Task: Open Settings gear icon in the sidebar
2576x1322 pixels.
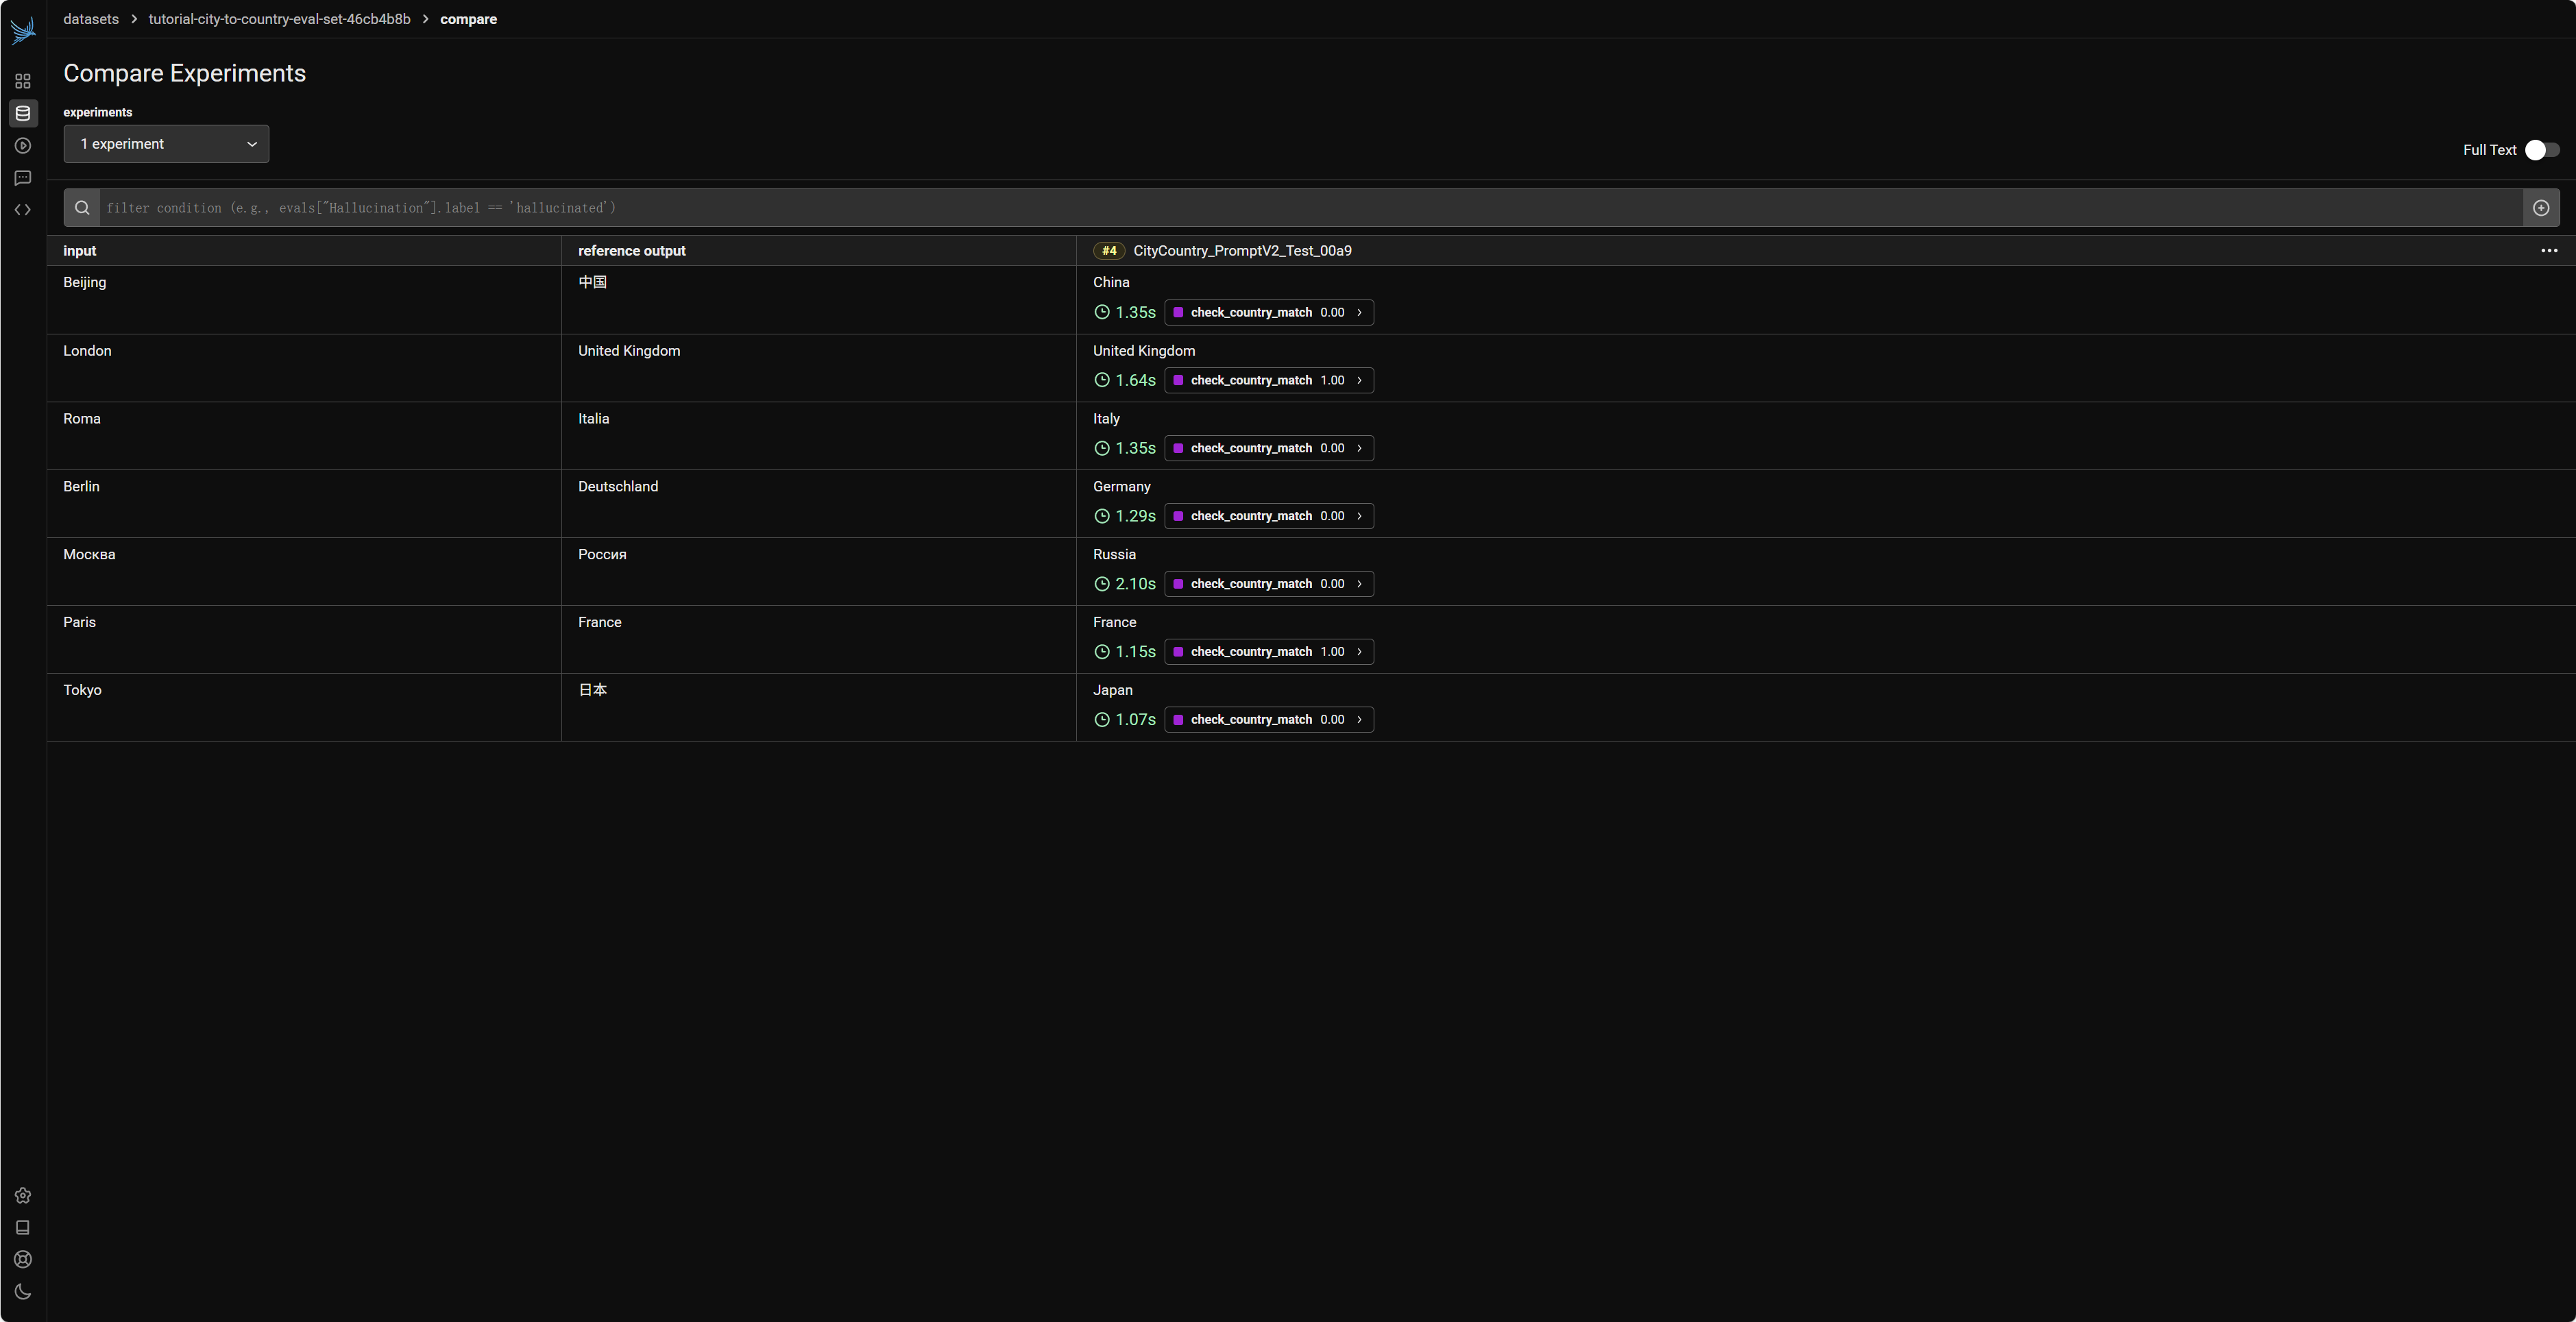Action: (23, 1196)
